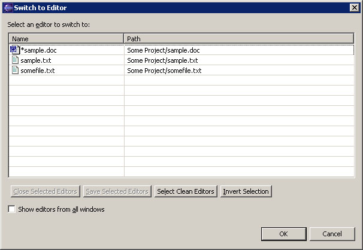
Task: Dismiss dialog with Cancel button
Action: coord(332,234)
